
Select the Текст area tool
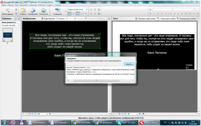(69, 19)
